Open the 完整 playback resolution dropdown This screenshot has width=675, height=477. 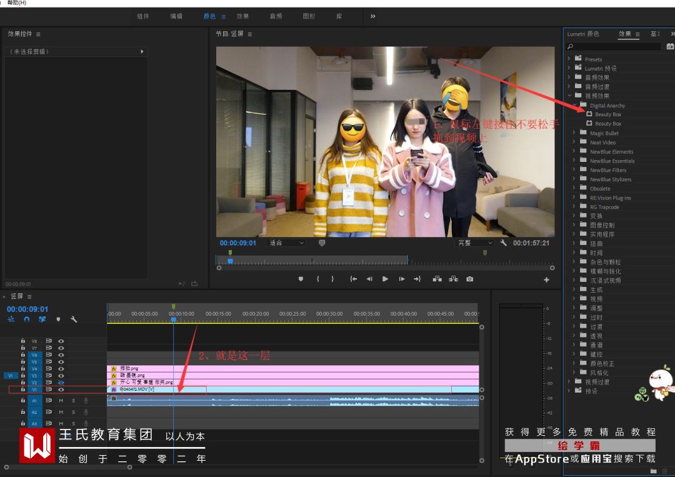click(x=475, y=243)
